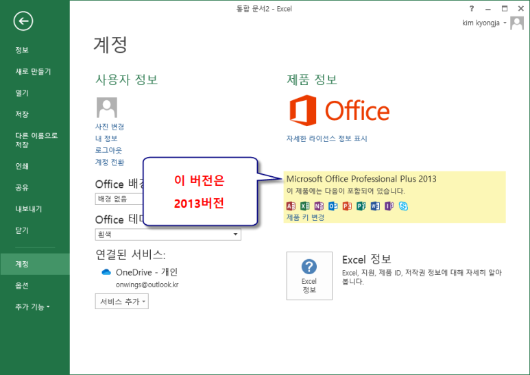
Task: Click the OneDrive cloud icon
Action: click(106, 272)
